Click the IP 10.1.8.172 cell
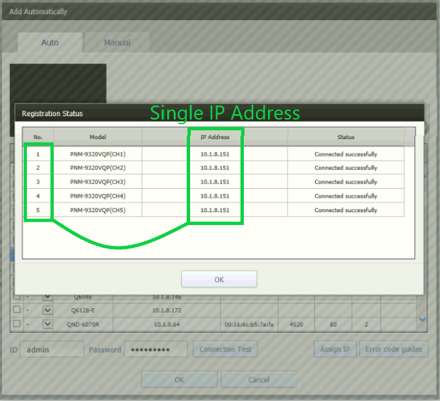This screenshot has height=401, width=440. point(167,310)
